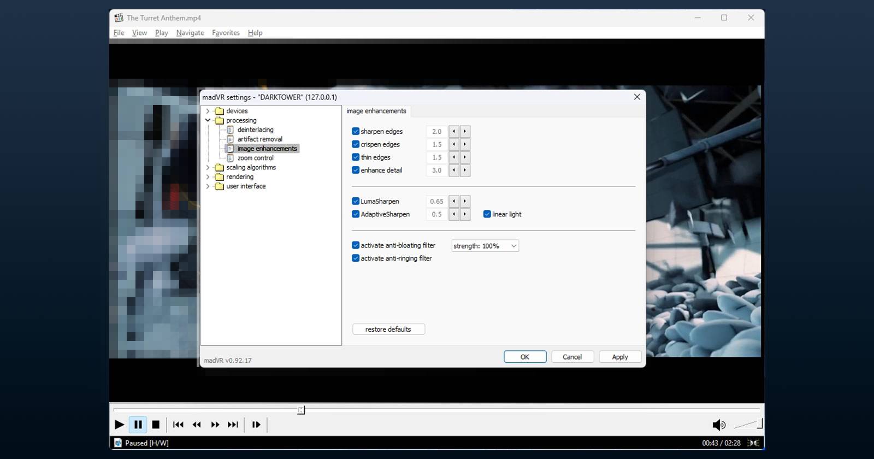
Task: Decrease crispen edges value
Action: 454,144
